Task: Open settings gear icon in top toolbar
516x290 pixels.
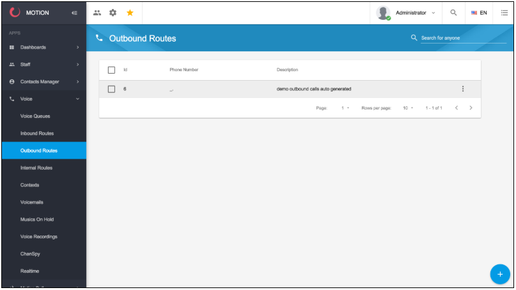Action: tap(113, 13)
